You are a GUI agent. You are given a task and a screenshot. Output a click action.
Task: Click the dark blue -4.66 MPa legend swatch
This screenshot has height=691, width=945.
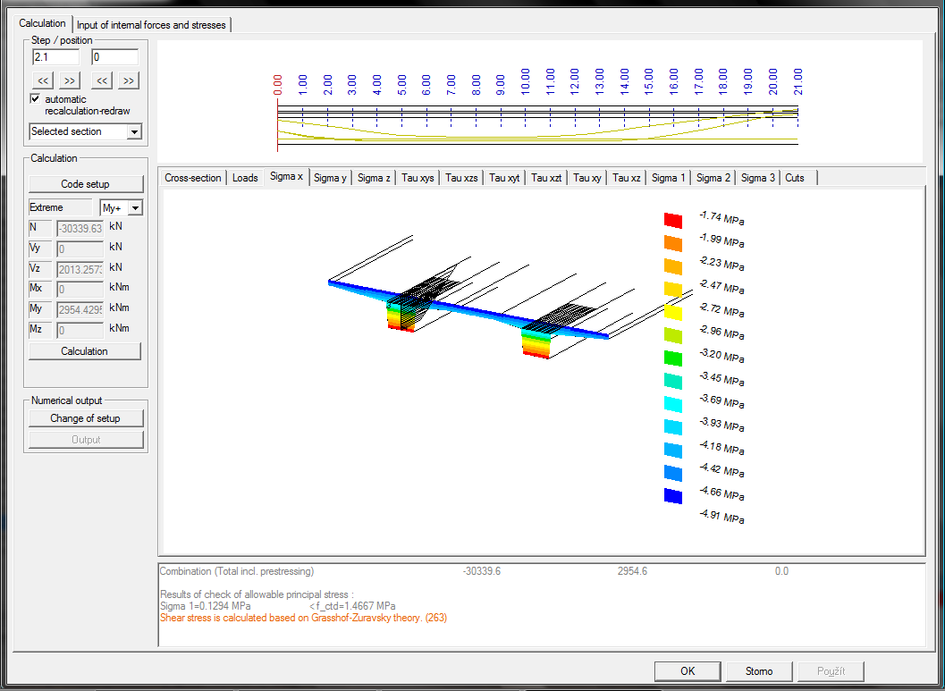coord(673,496)
